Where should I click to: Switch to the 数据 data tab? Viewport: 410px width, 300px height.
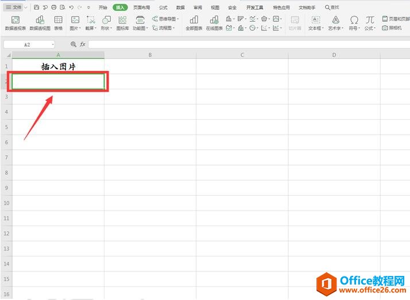click(180, 7)
